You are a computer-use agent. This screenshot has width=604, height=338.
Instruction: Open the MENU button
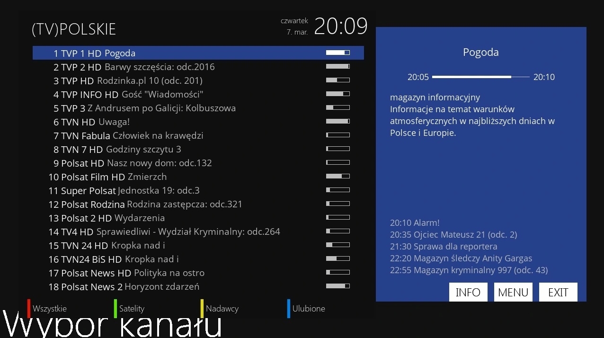(513, 292)
